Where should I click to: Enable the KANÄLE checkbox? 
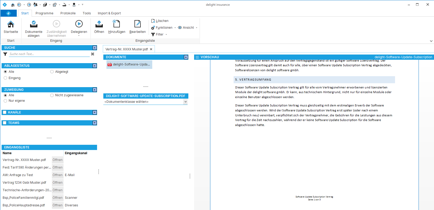4,112
